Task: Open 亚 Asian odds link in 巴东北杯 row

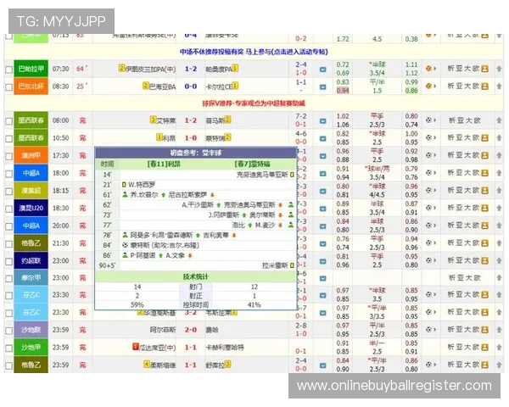Action: click(459, 86)
